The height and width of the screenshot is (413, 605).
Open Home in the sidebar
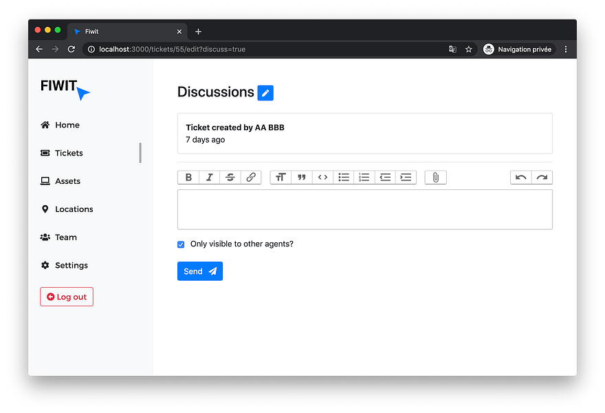[x=60, y=125]
